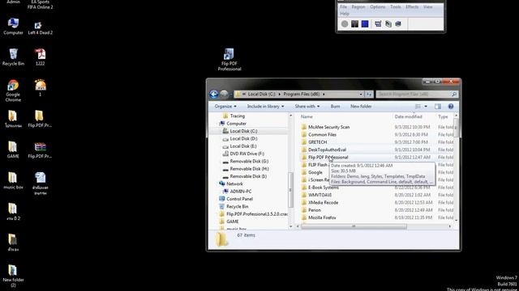Select the Mozilla Firefox folder row
The height and width of the screenshot is (291, 519).
[x=376, y=217]
